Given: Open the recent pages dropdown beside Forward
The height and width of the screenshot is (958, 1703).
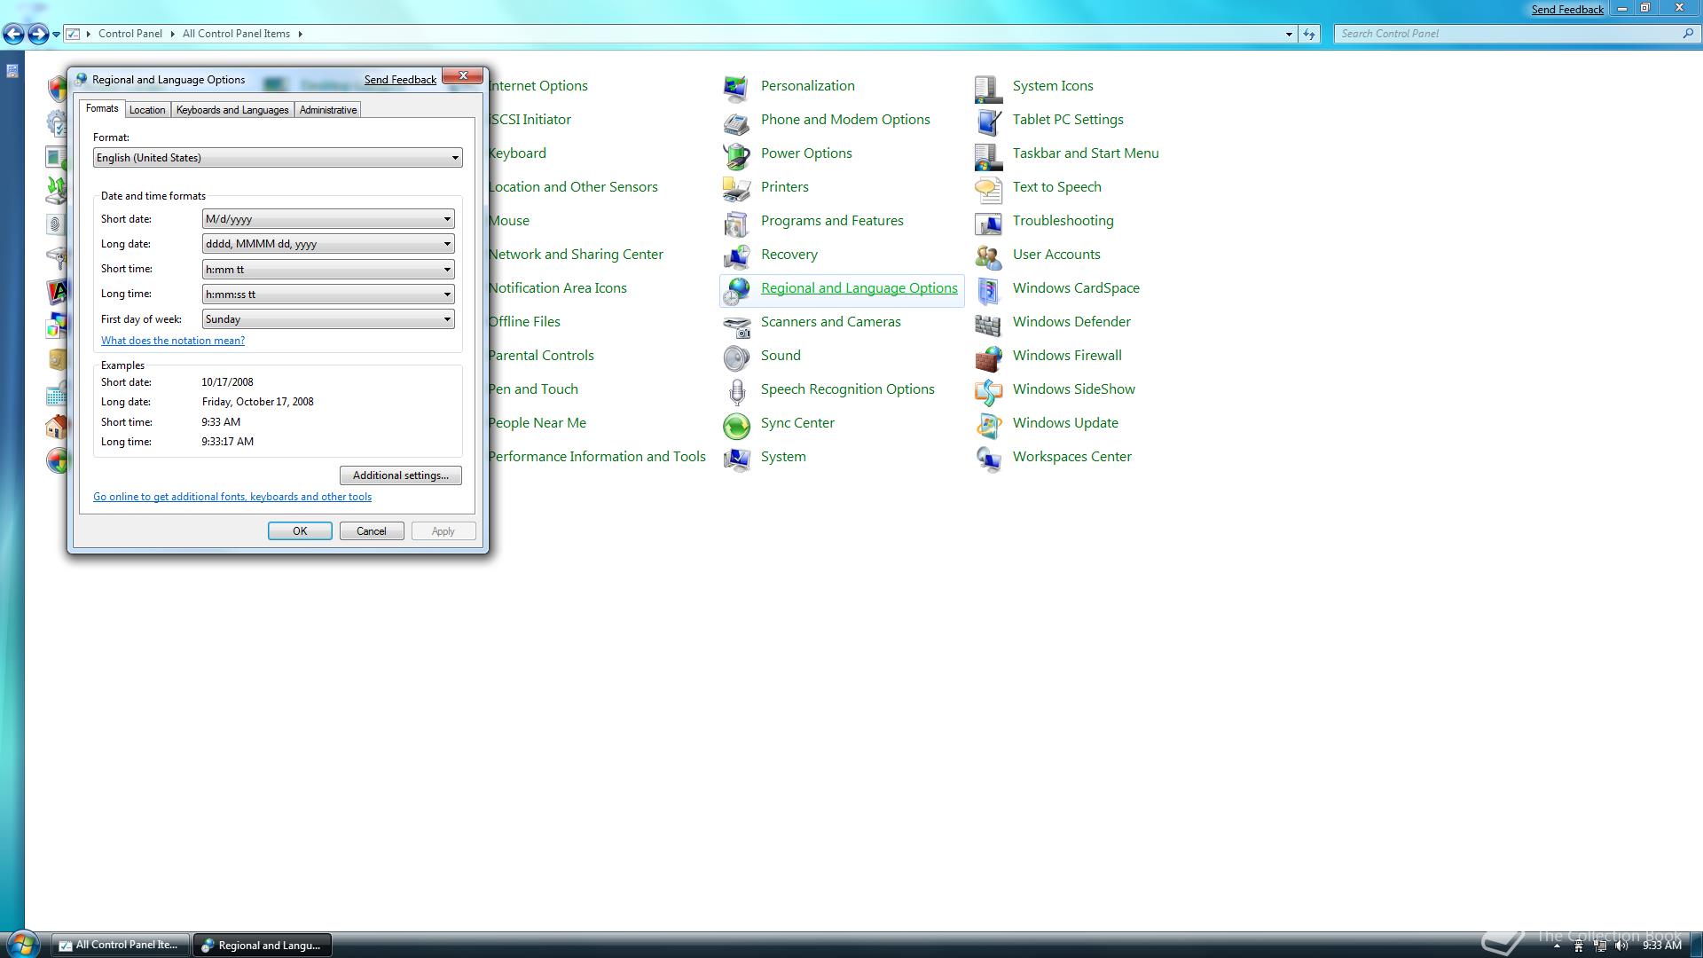Looking at the screenshot, I should tap(56, 35).
